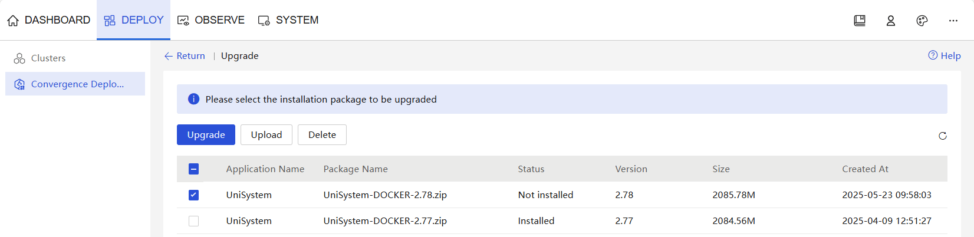This screenshot has height=237, width=974.
Task: Open the theme palette icon
Action: click(x=922, y=21)
